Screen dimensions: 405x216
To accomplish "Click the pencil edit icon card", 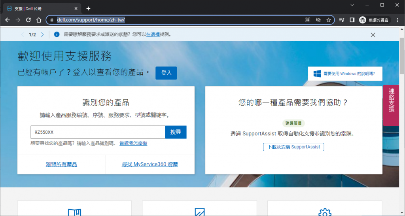I will [199, 212].
